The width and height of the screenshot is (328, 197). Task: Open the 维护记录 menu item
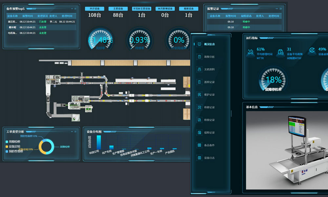point(209,95)
